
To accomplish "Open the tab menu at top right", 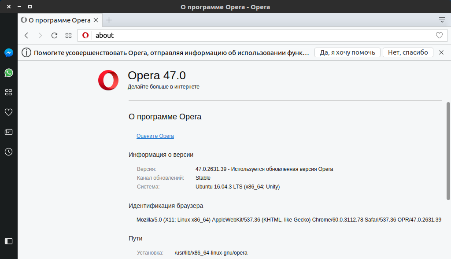I will (x=442, y=20).
